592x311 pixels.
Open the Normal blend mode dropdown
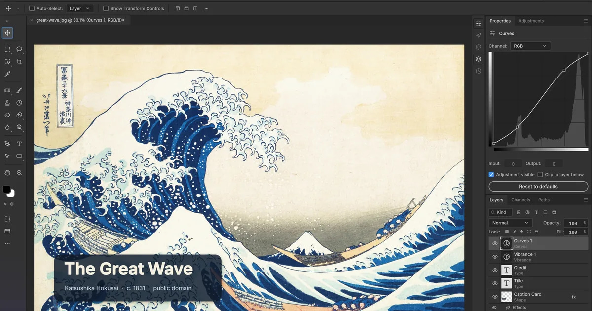(511, 223)
